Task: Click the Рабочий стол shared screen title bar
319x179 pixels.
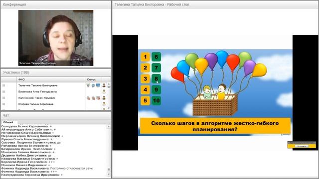Action: [215, 4]
